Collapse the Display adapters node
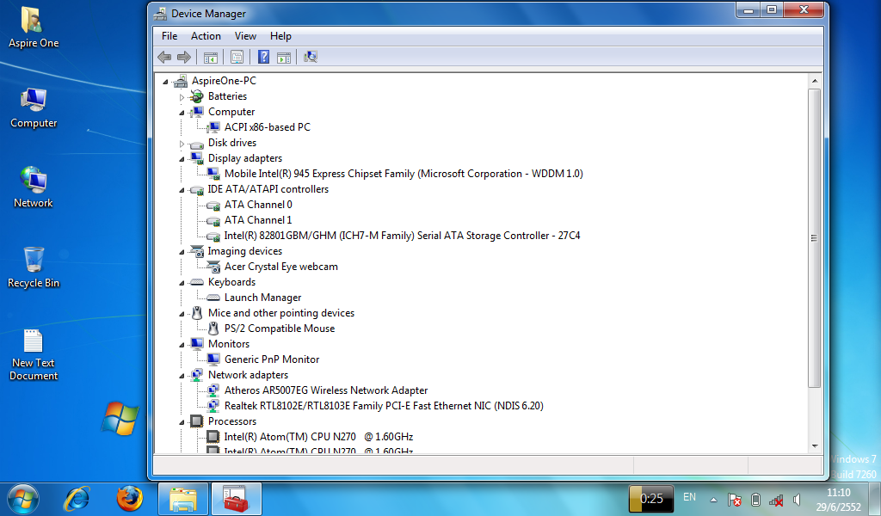The height and width of the screenshot is (516, 881). 182,159
